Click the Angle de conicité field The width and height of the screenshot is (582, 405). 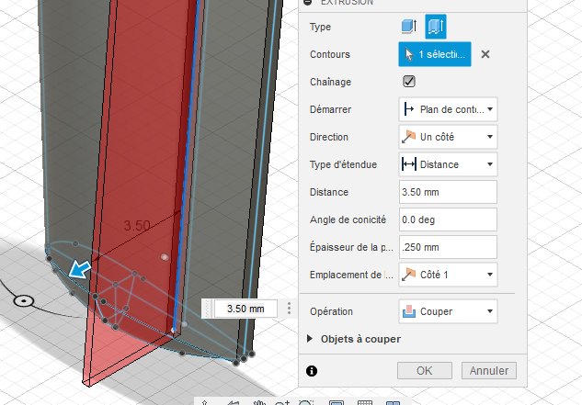pyautogui.click(x=448, y=219)
